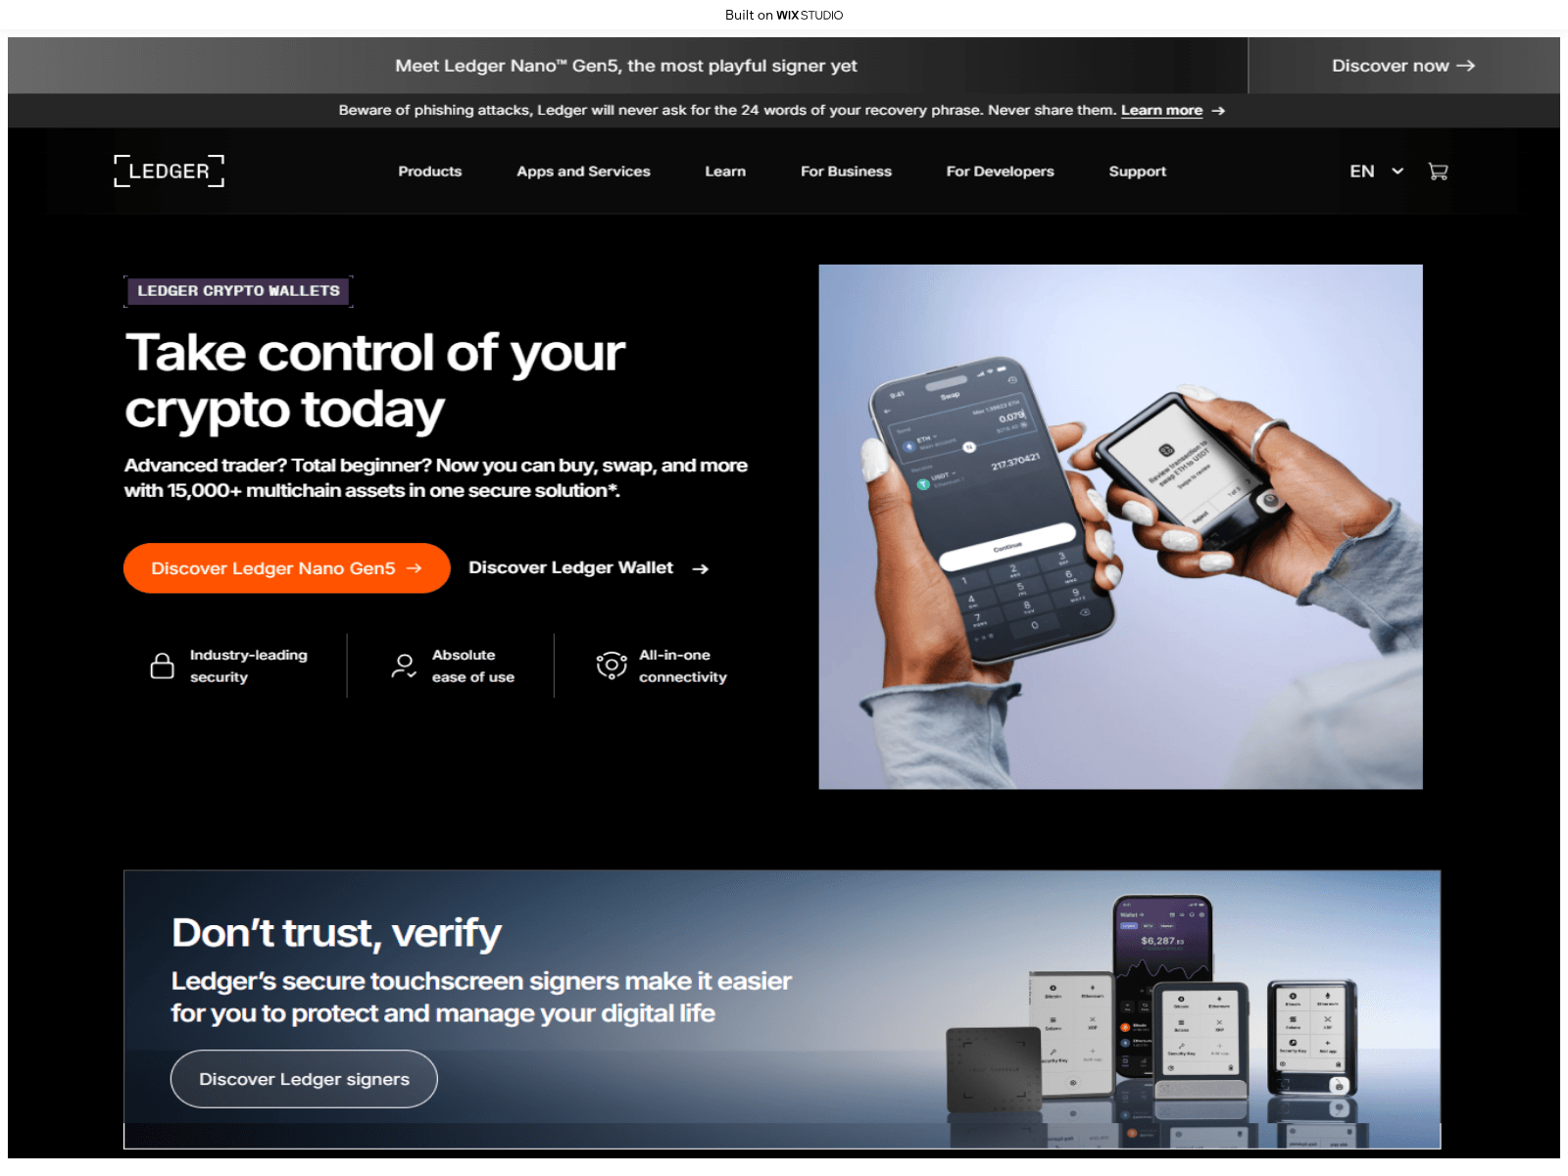This screenshot has height=1176, width=1568.
Task: Click the Ledger logo
Action: tap(170, 171)
